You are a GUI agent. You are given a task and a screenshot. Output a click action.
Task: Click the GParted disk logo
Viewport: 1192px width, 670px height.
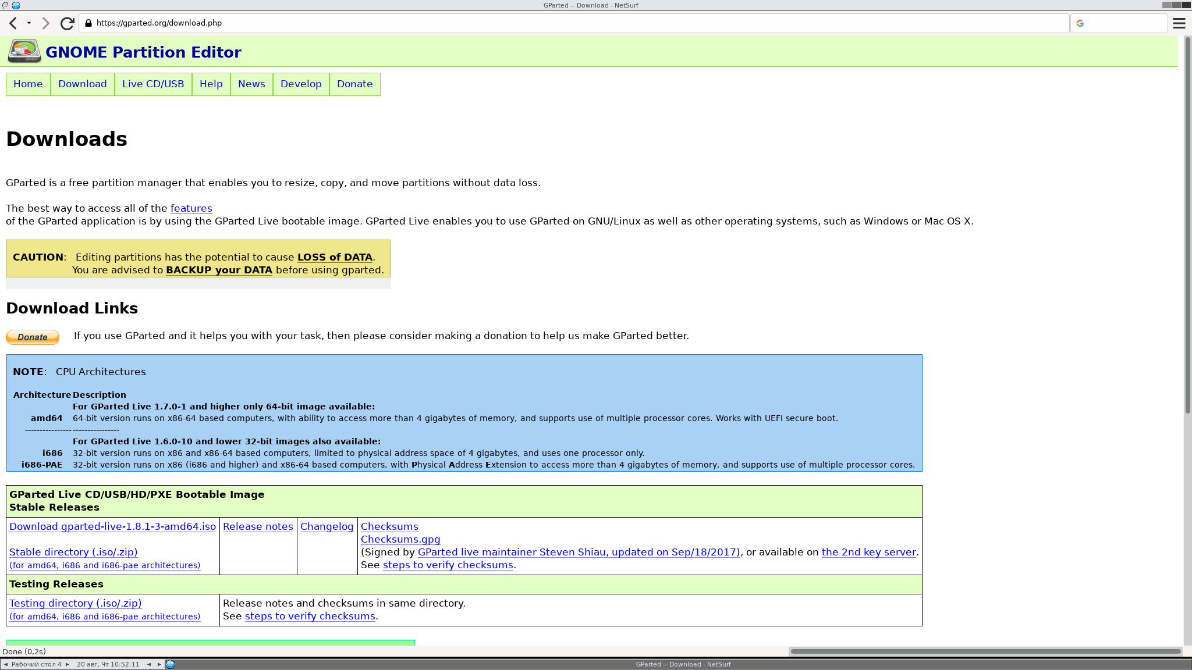pos(24,51)
